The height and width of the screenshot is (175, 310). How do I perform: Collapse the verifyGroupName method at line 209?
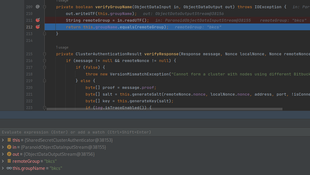(45, 7)
